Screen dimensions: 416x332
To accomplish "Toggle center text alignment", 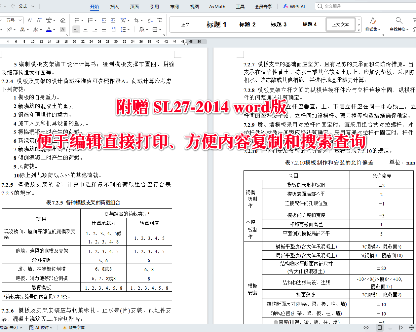I will [85, 29].
